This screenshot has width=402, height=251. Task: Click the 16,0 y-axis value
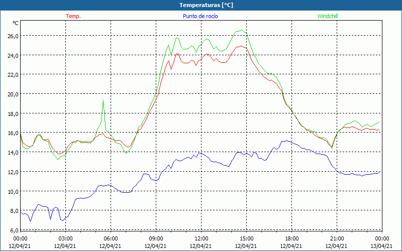tap(13, 133)
